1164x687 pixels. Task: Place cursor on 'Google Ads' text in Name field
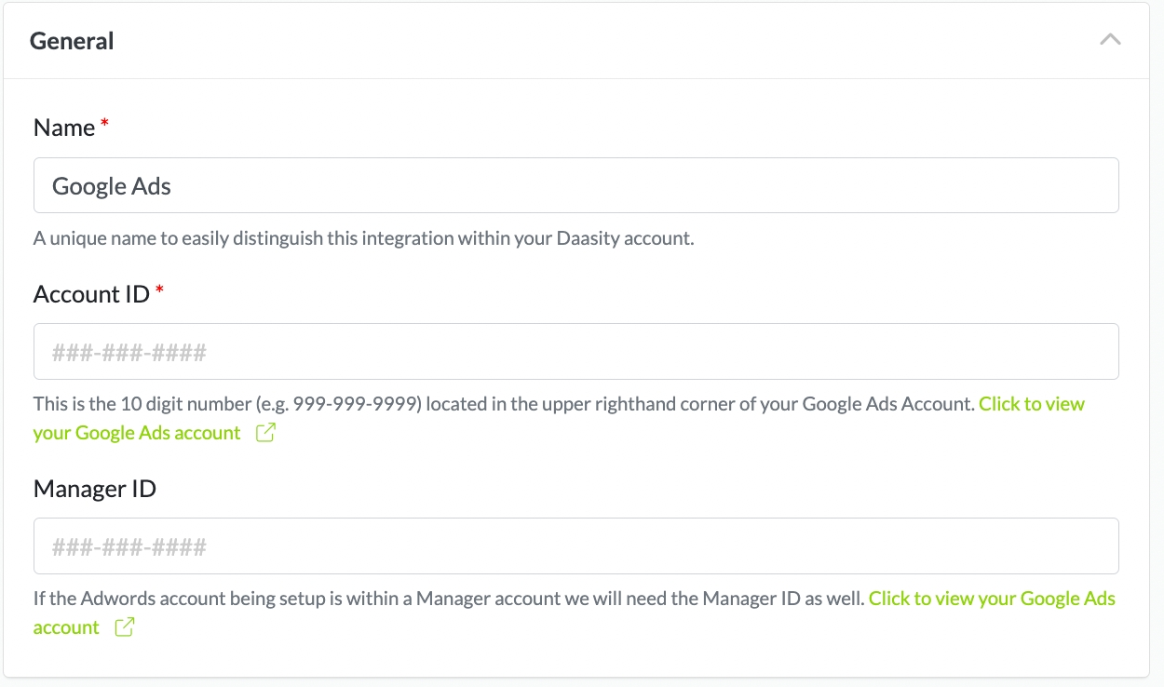click(x=112, y=186)
